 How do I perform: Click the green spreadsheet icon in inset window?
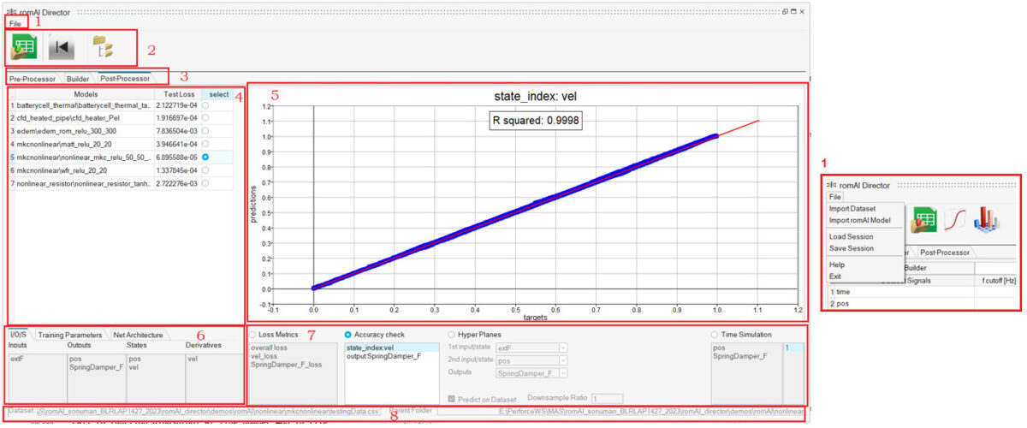923,220
